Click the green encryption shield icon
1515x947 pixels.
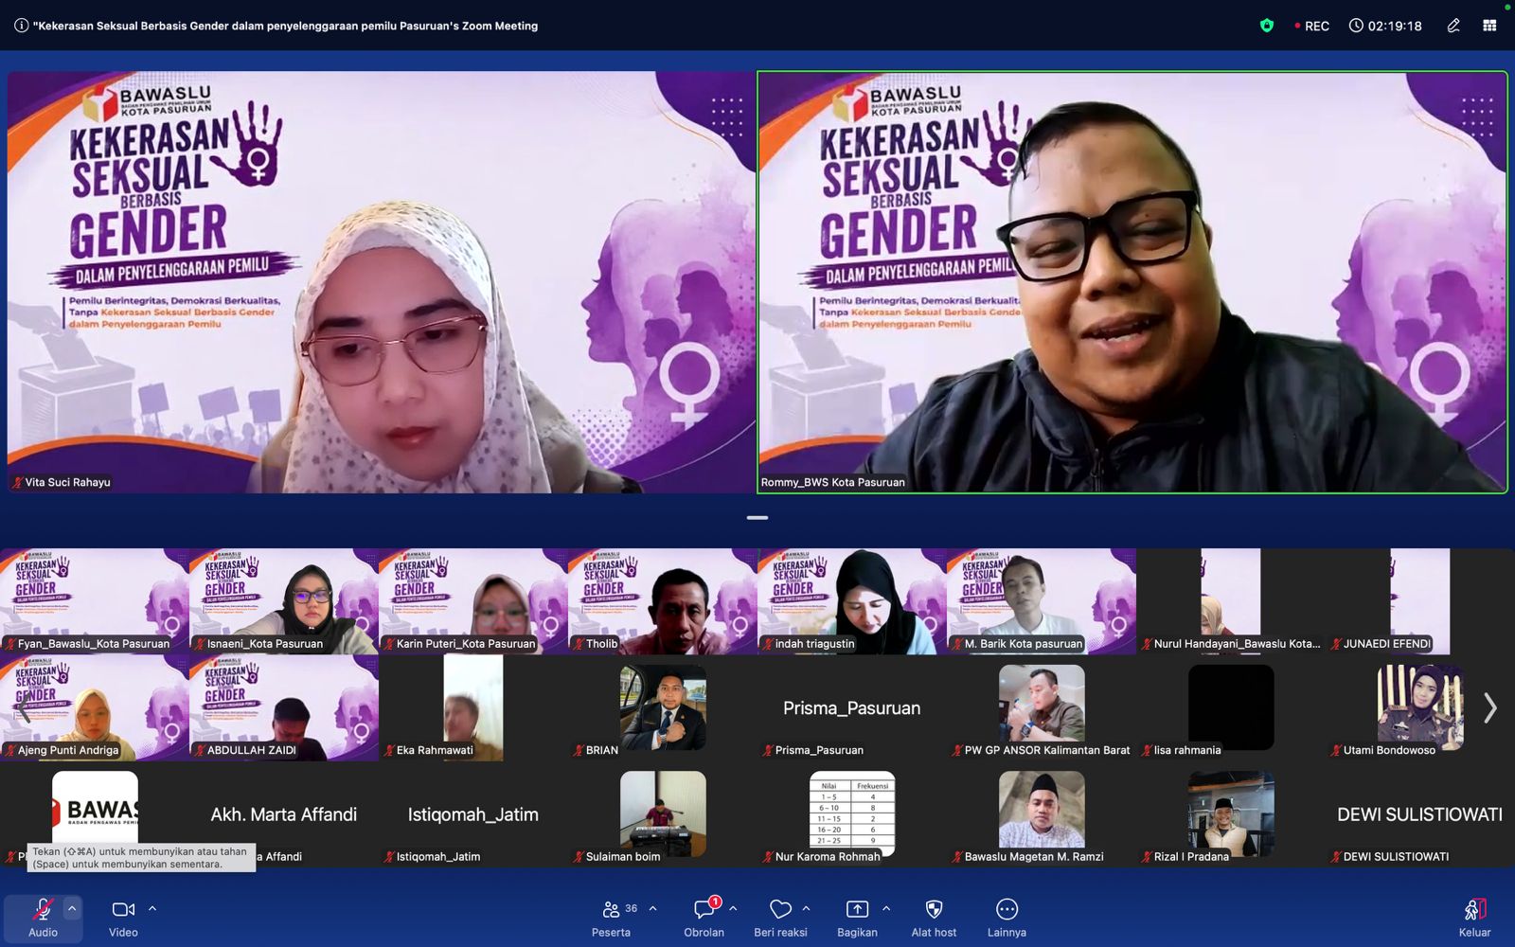(1267, 26)
